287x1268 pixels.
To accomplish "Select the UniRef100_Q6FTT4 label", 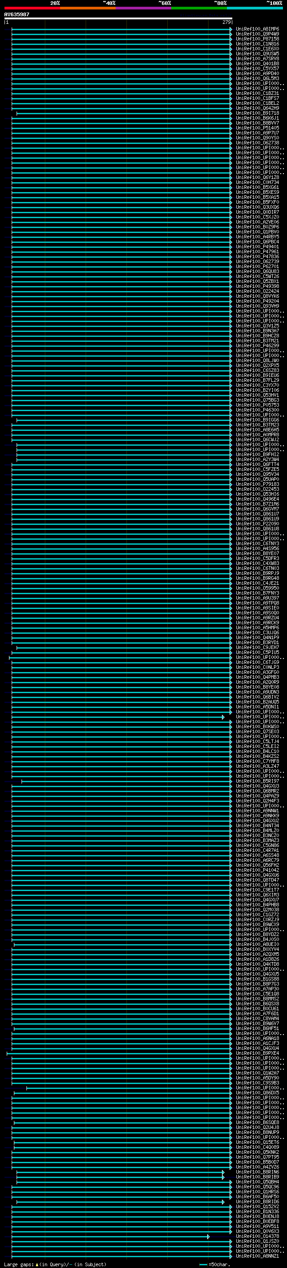I will tap(257, 464).
